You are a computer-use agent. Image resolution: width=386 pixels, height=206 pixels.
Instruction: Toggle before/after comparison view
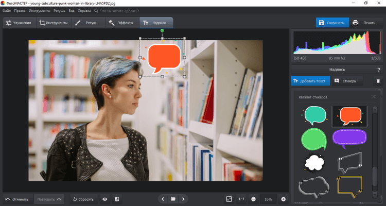(117, 199)
